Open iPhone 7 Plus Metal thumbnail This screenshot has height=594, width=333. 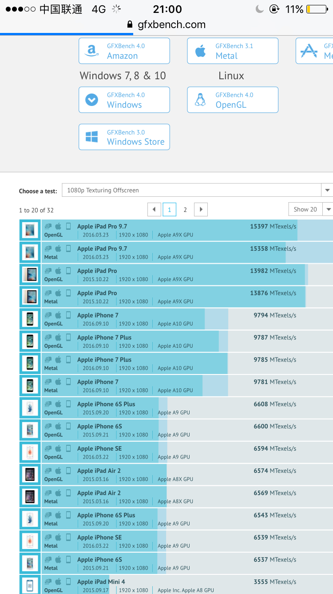click(30, 364)
